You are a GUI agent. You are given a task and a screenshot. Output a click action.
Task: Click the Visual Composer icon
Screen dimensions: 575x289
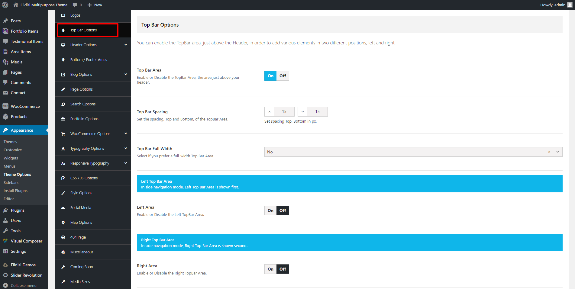[5, 241]
